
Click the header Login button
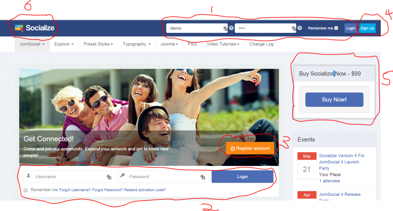(x=350, y=28)
